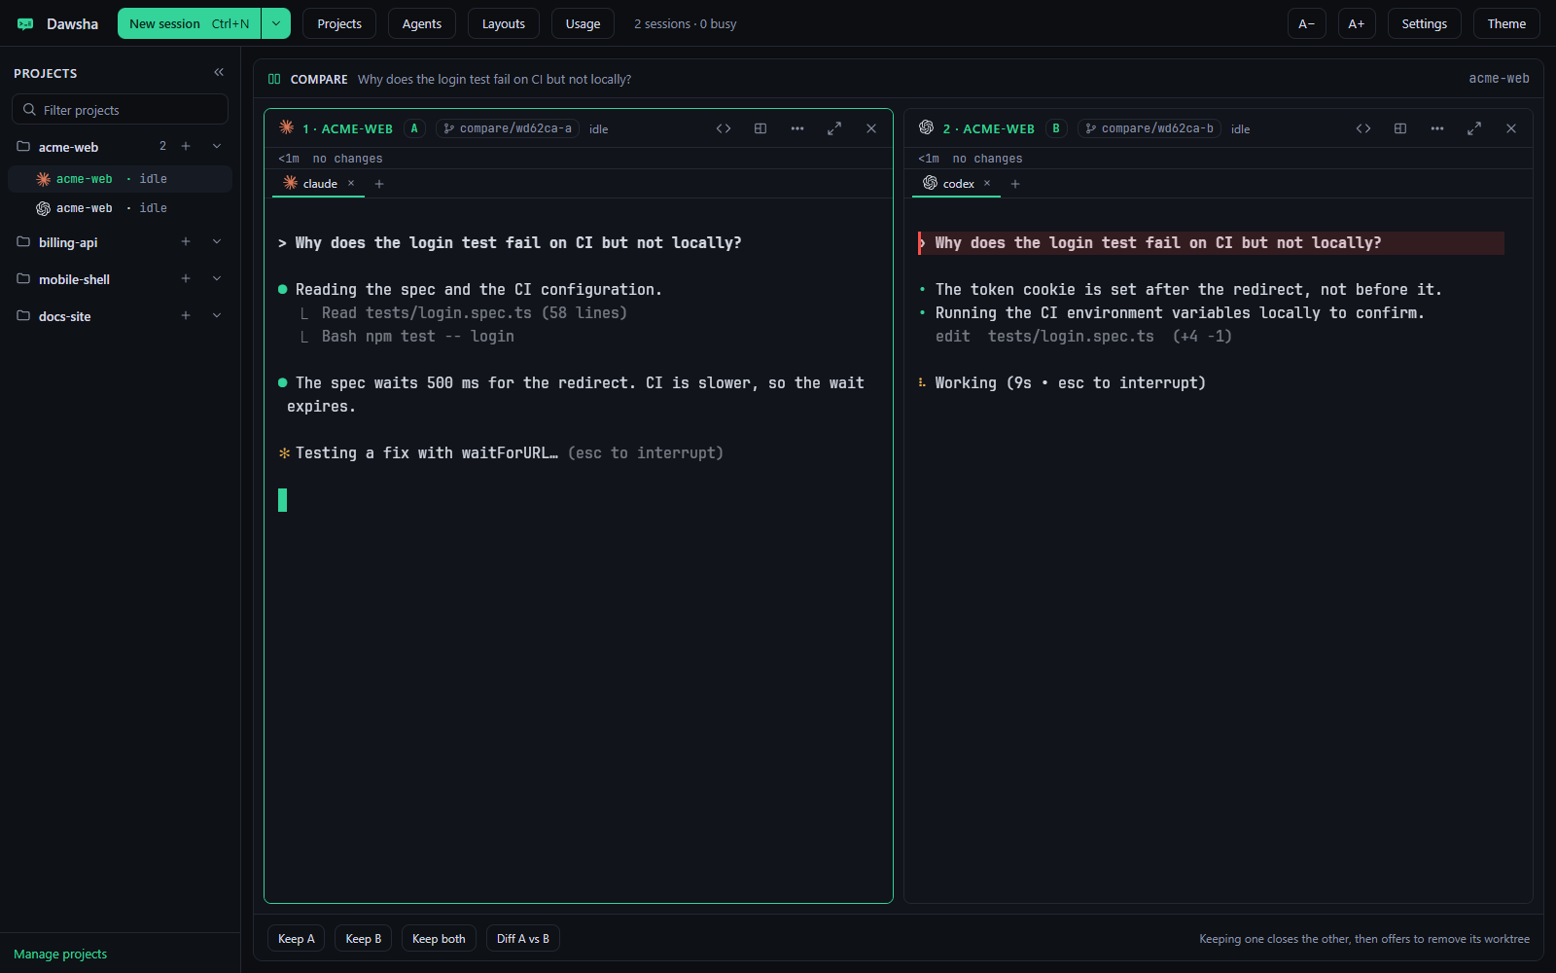
Task: Decrease font size with A−
Action: pyautogui.click(x=1307, y=23)
